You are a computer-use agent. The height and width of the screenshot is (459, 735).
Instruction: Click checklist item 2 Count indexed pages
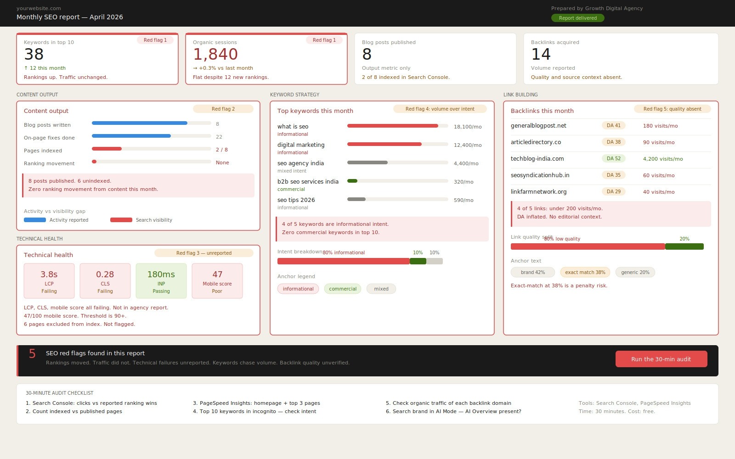[74, 411]
